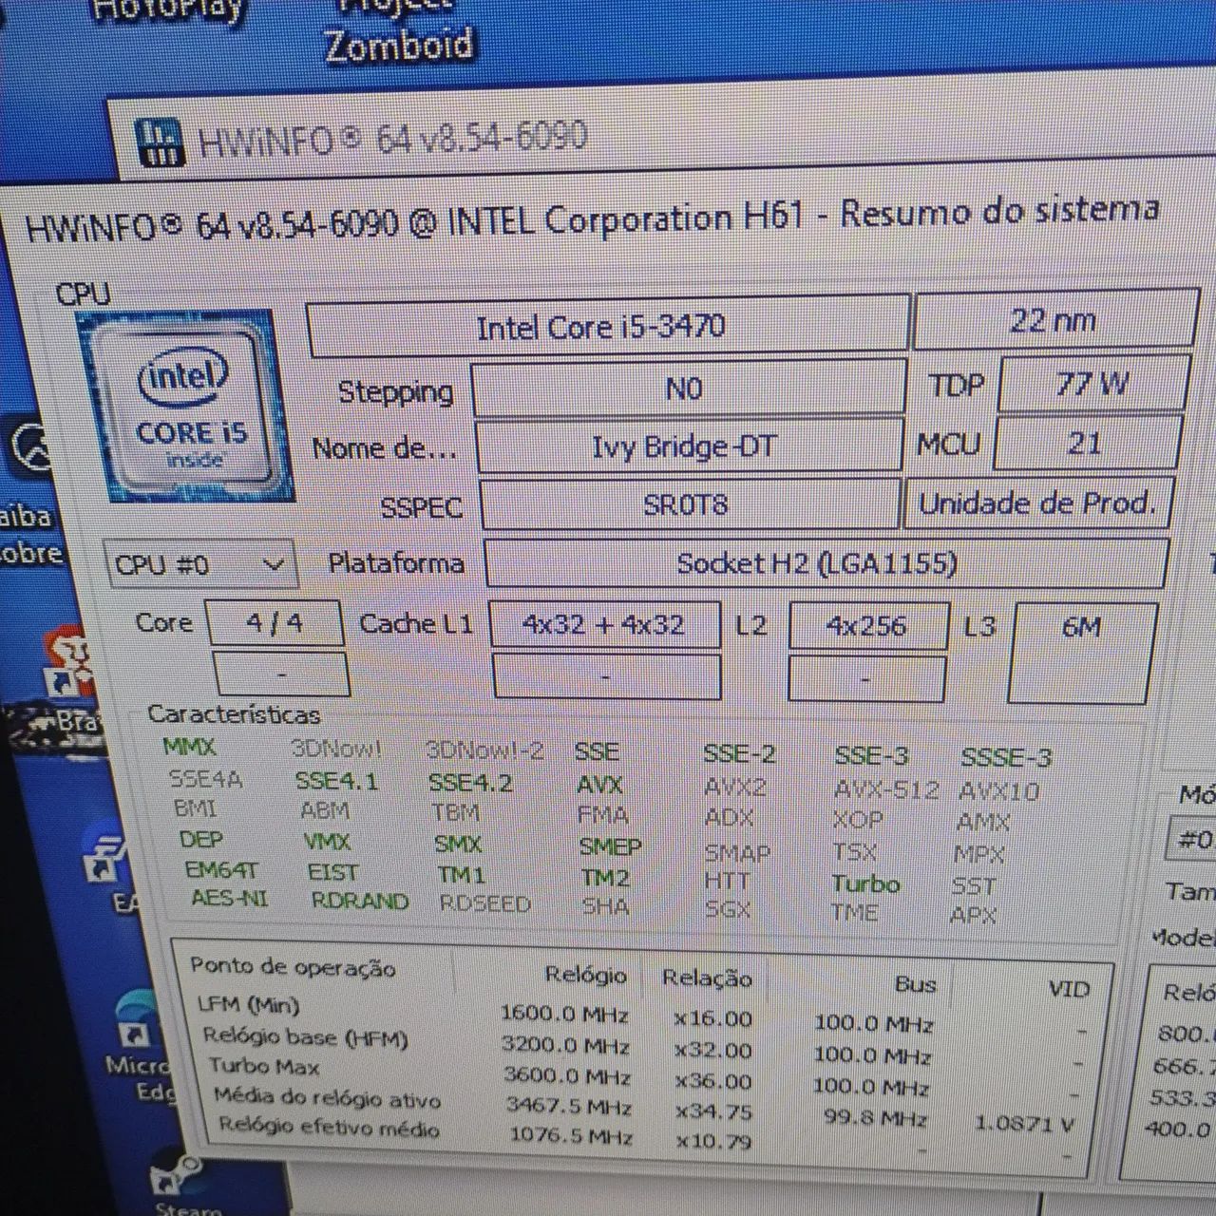Click the VID value 1.0871 V
The image size is (1216, 1216).
pyautogui.click(x=1023, y=1123)
